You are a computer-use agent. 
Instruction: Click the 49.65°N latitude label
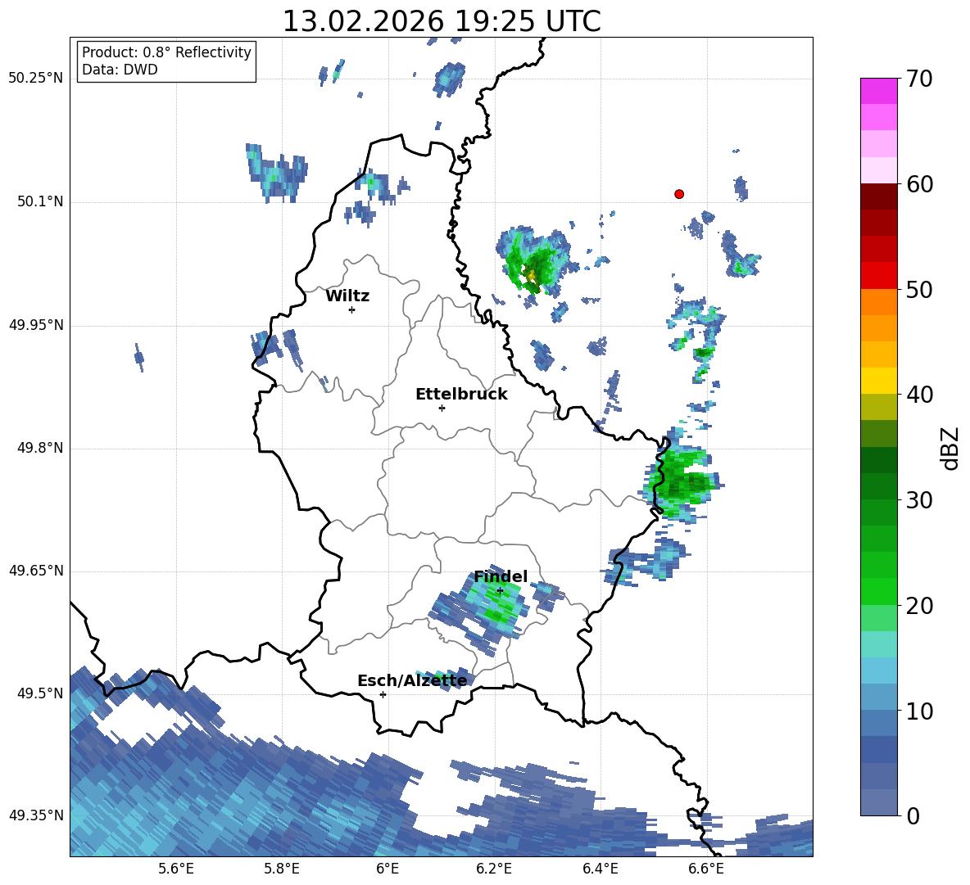36,571
